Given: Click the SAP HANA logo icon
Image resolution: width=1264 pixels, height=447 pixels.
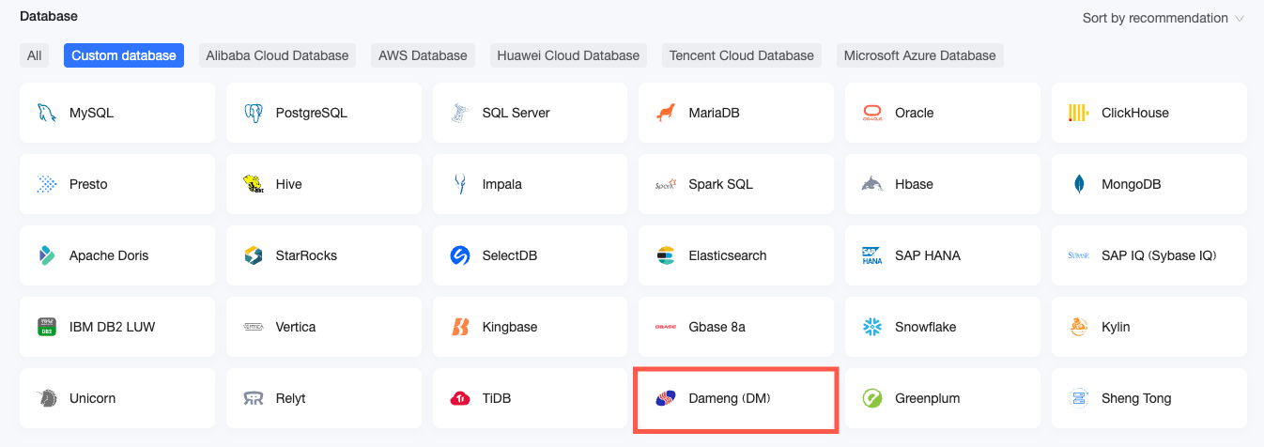Looking at the screenshot, I should [x=872, y=255].
